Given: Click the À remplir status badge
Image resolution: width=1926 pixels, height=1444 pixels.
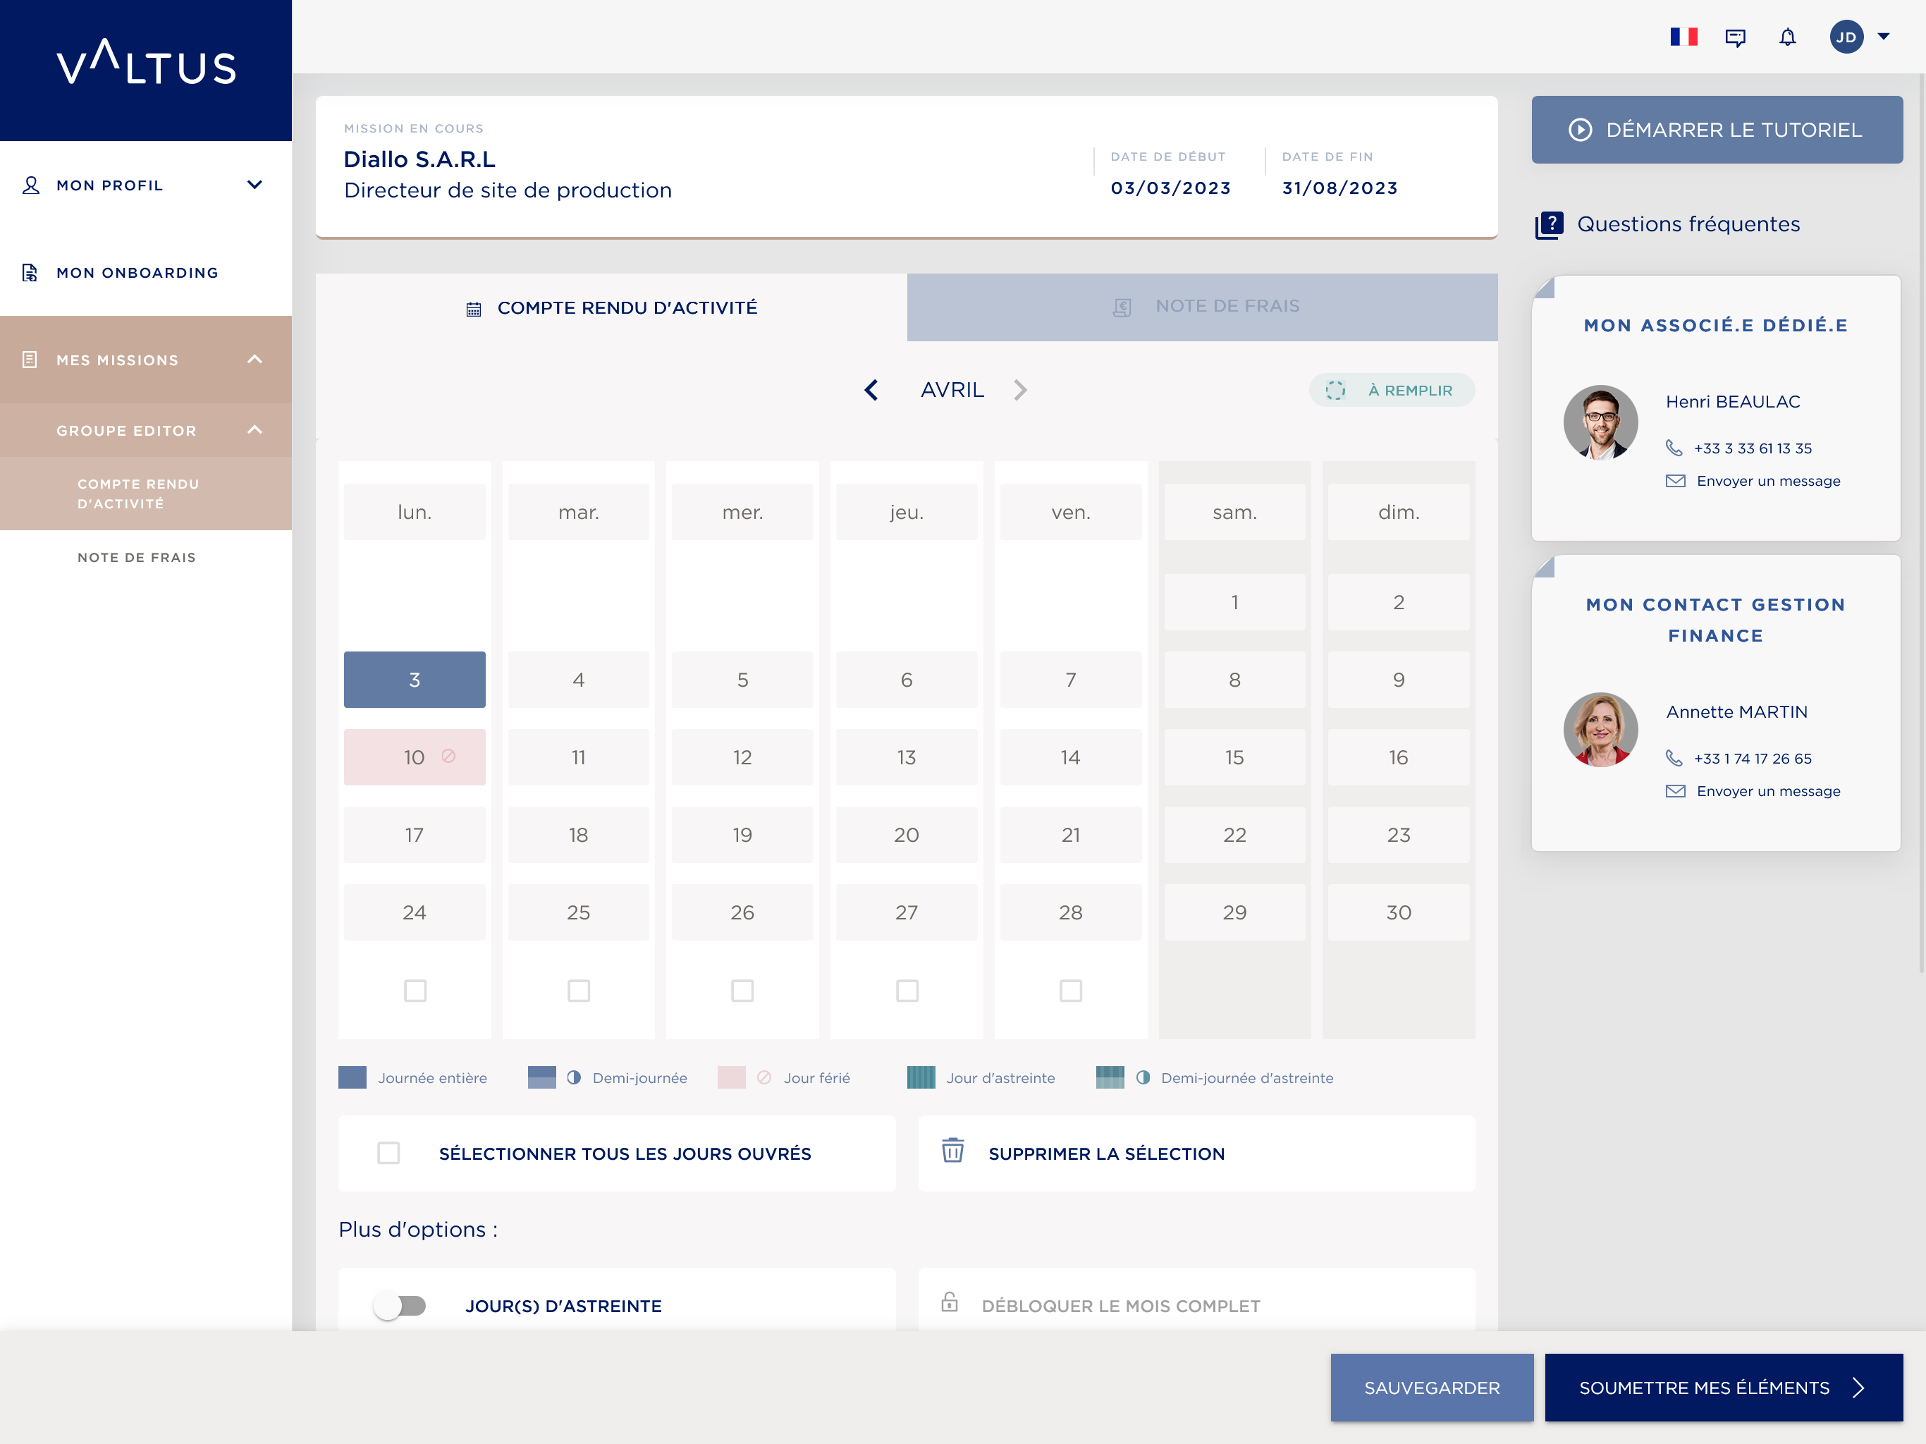Looking at the screenshot, I should click(1392, 390).
